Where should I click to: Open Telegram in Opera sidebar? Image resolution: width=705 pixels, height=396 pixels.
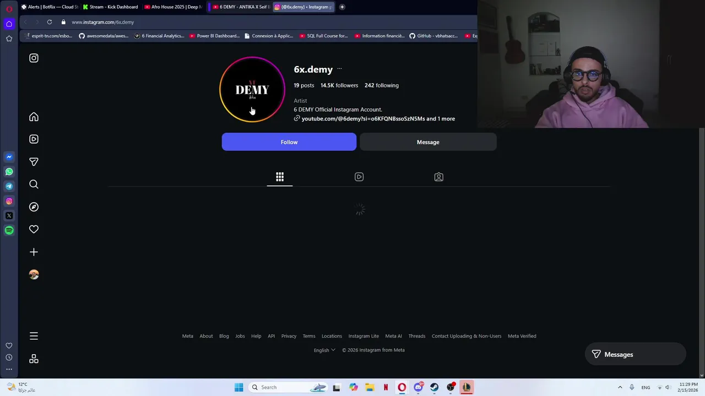pyautogui.click(x=9, y=186)
